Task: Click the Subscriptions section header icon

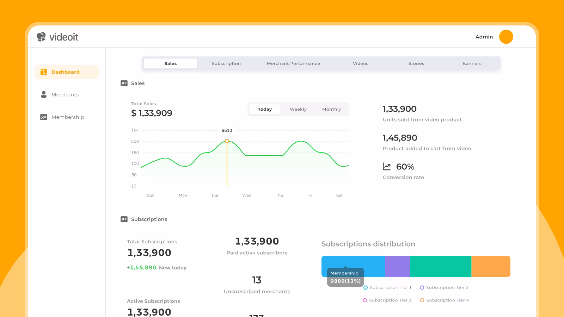Action: (124, 219)
